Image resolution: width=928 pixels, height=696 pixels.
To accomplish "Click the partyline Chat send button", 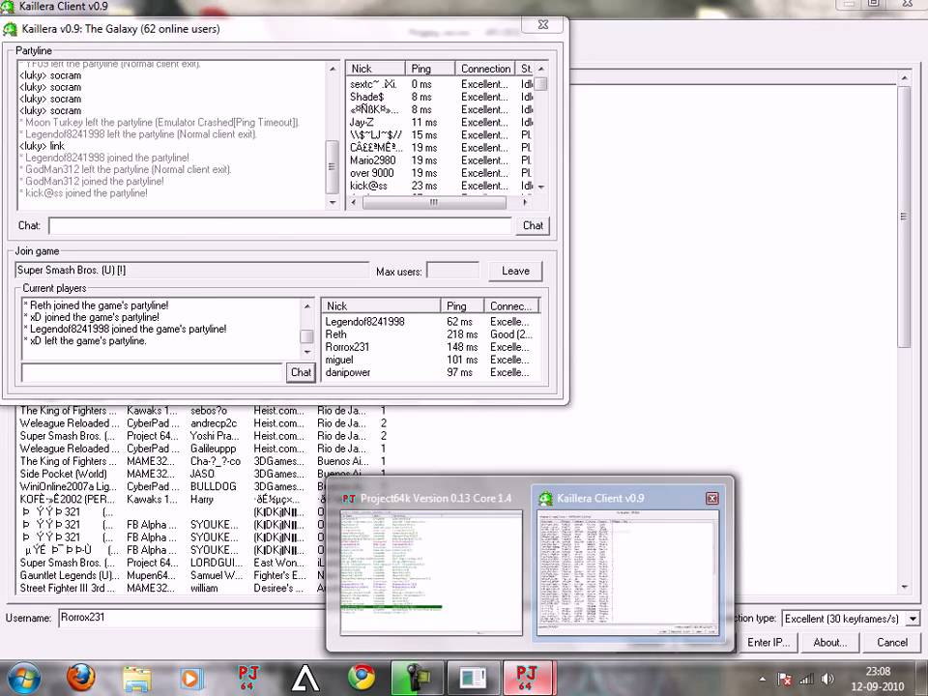I will [x=533, y=225].
